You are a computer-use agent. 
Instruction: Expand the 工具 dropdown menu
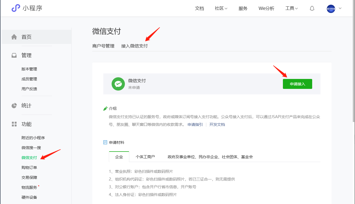point(291,8)
